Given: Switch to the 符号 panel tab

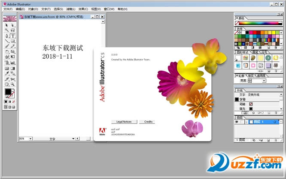Looking at the screenshot, I should 264,52.
